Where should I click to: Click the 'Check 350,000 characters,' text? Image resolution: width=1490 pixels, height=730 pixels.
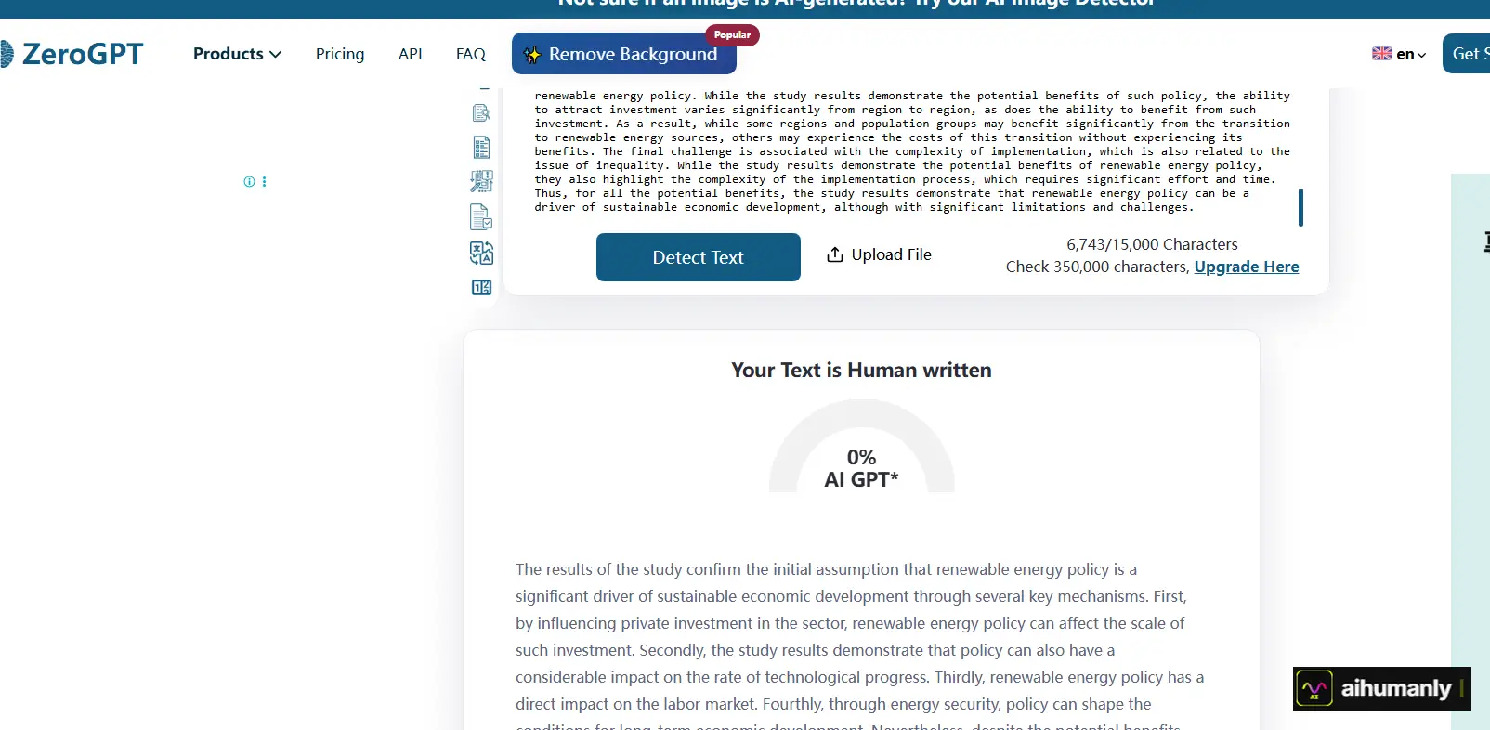tap(1097, 267)
